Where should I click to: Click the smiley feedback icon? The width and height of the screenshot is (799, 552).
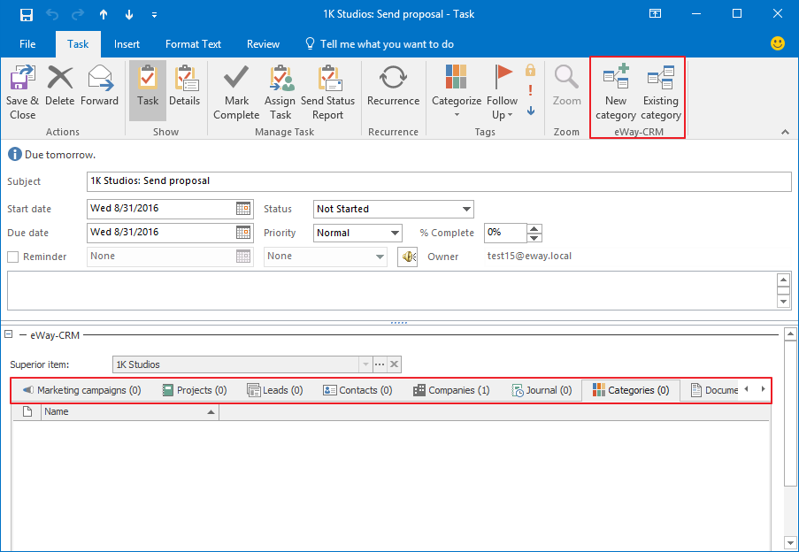click(x=778, y=43)
